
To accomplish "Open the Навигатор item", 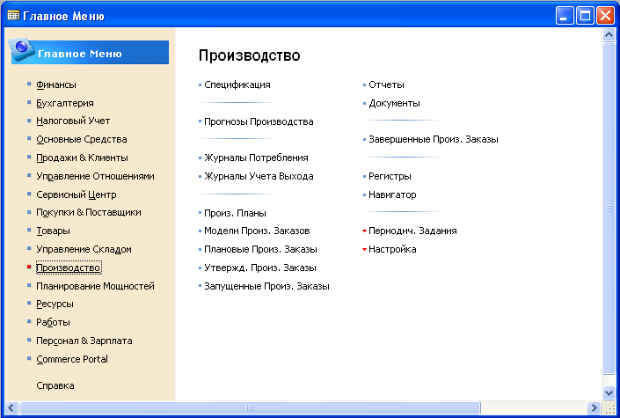I will tap(392, 194).
